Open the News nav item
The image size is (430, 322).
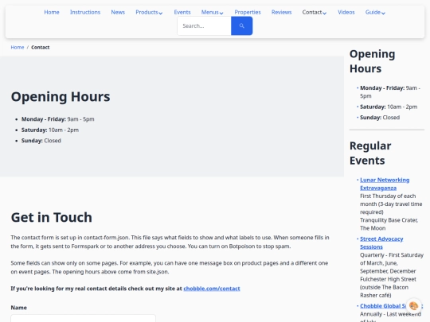(118, 12)
